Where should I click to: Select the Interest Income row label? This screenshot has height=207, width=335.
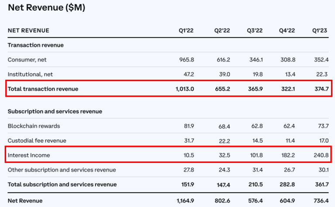[x=28, y=155]
